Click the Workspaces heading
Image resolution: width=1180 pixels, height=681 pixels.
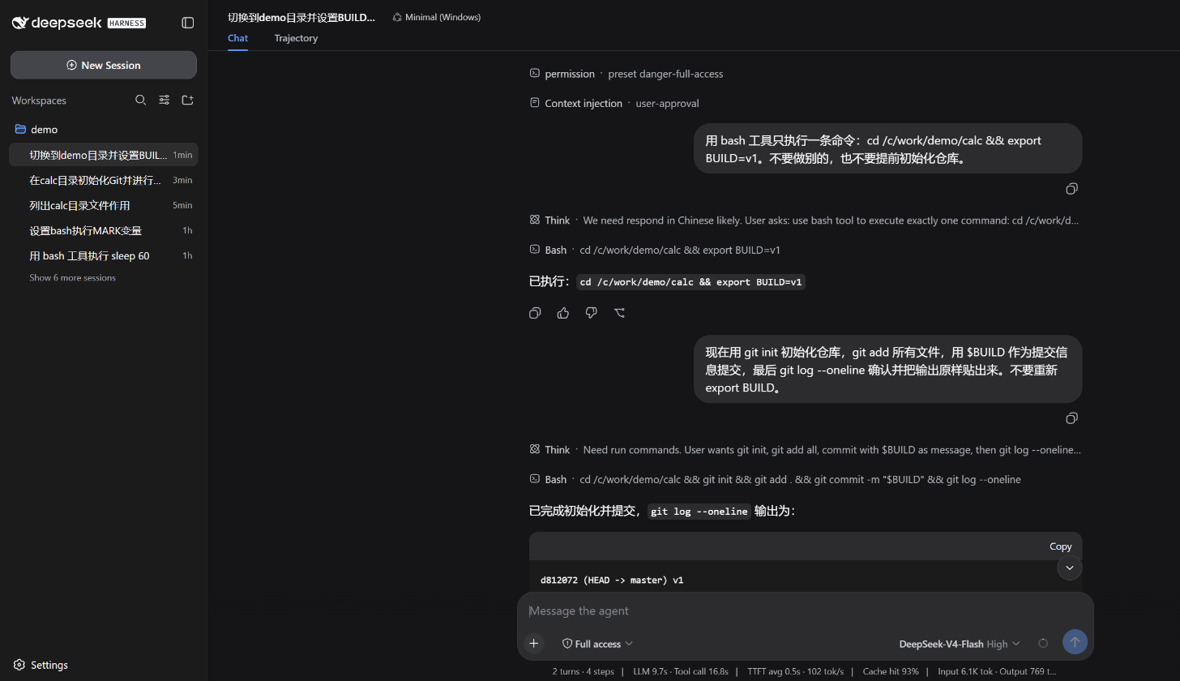click(39, 101)
